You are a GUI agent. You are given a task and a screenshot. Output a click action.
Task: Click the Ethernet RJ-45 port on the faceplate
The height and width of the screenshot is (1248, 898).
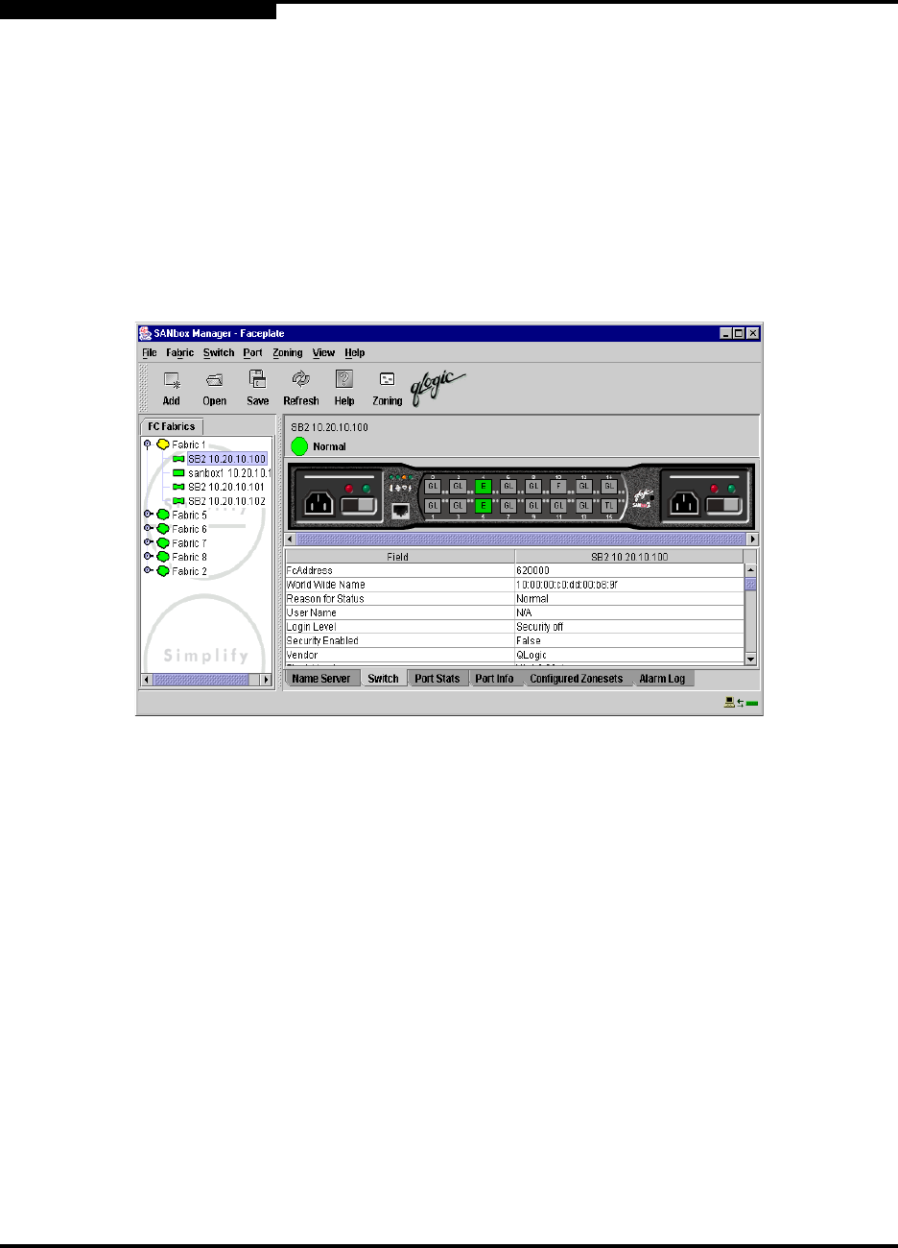(x=402, y=509)
